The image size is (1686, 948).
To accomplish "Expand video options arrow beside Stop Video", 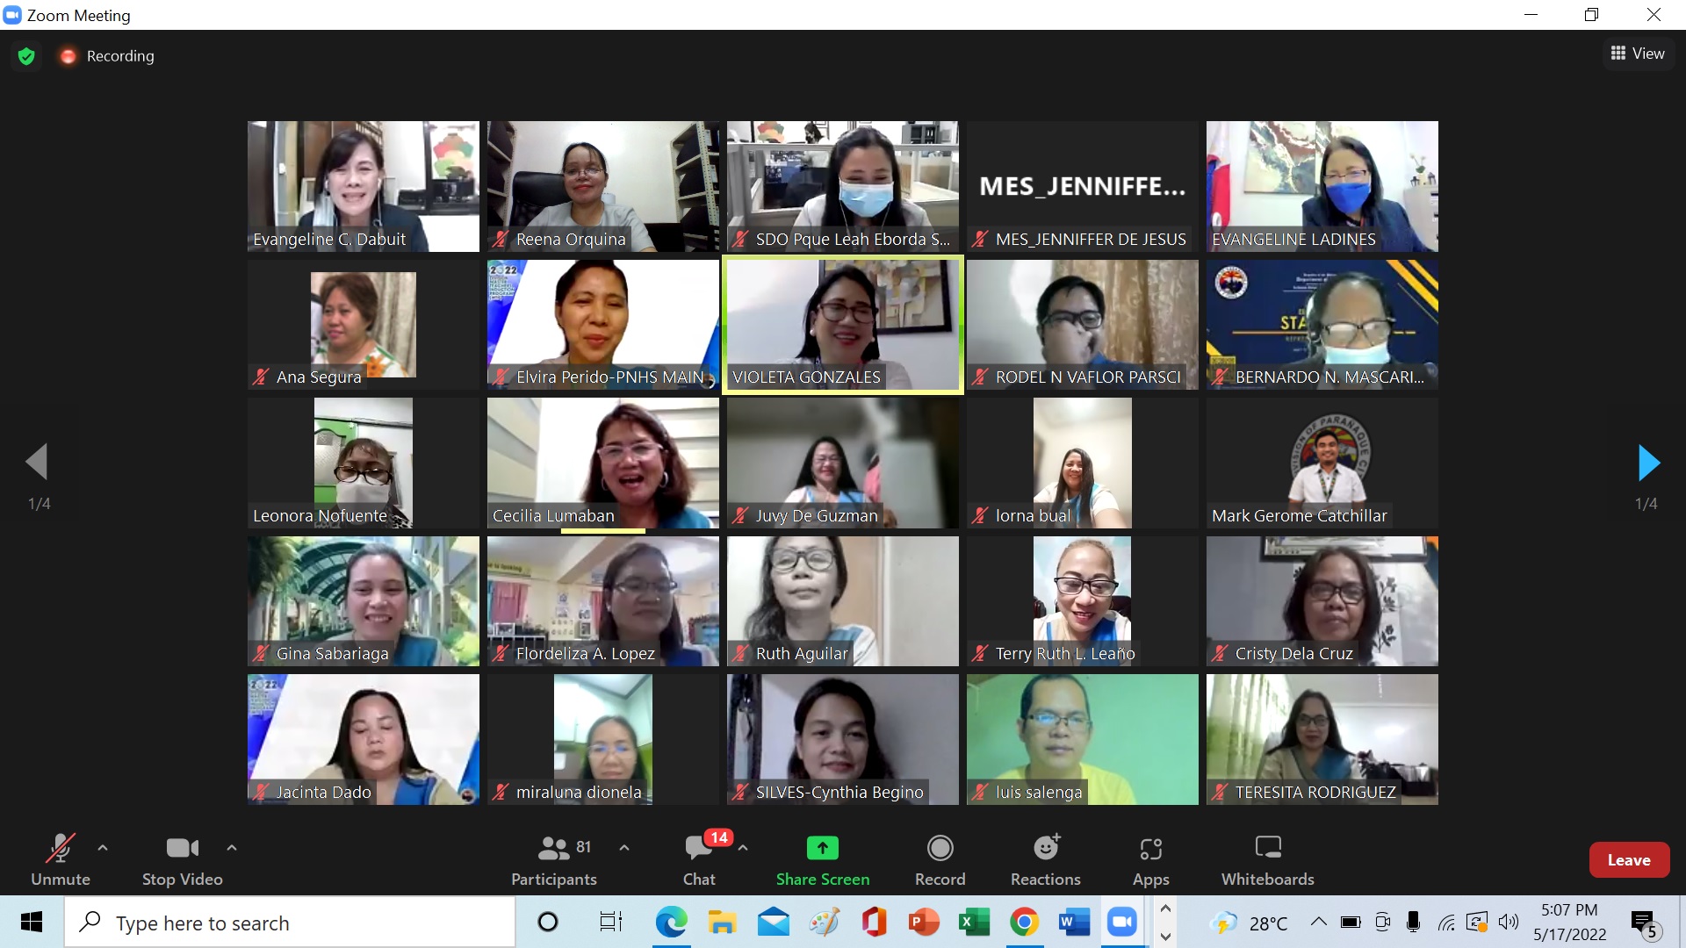I will point(232,848).
